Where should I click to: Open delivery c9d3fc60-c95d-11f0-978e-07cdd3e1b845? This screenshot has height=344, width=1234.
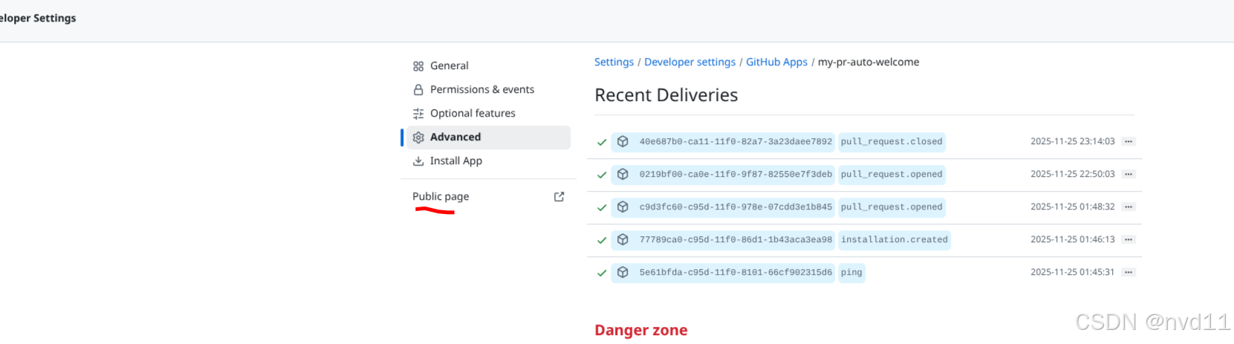click(735, 207)
